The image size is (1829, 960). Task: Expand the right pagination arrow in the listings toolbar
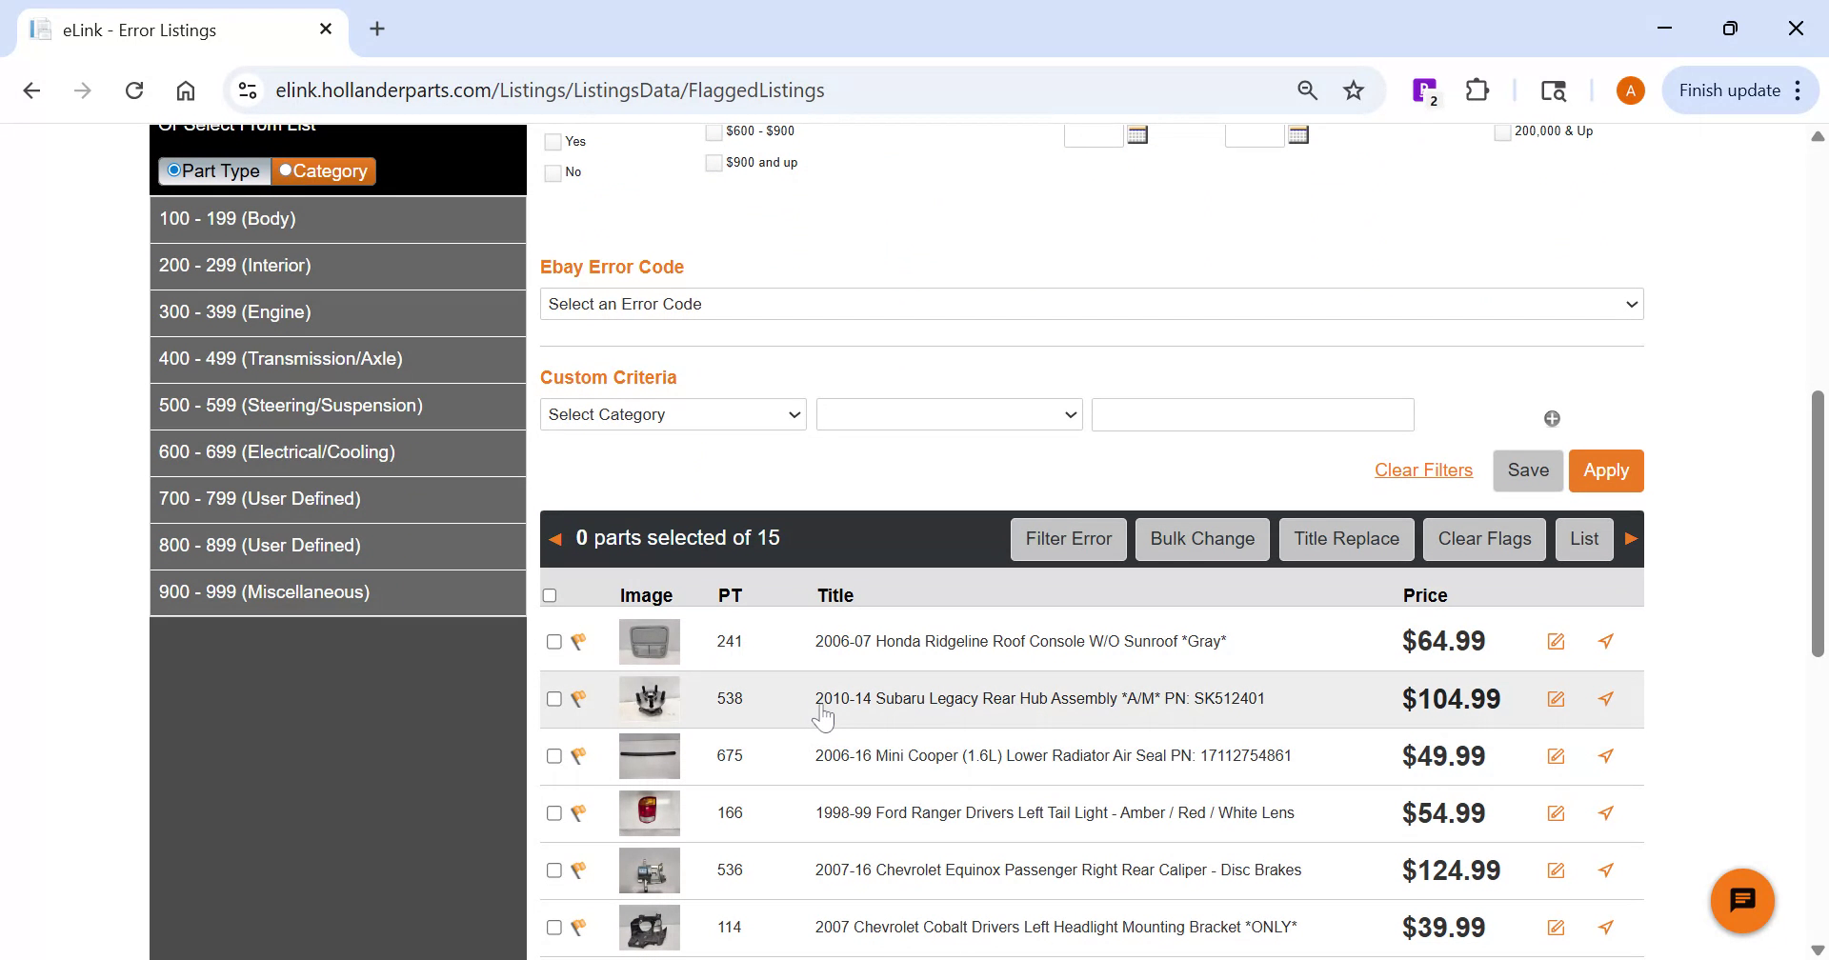pos(1631,538)
